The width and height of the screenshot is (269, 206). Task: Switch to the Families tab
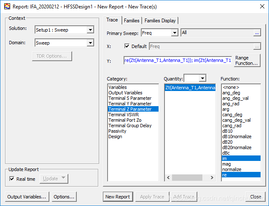coord(132,21)
